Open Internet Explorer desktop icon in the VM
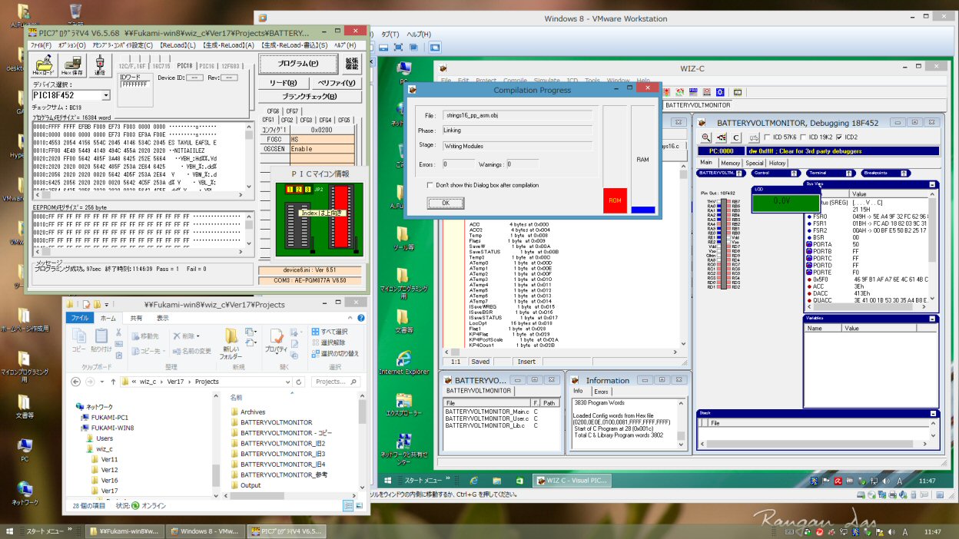Viewport: 959px width, 539px height. (403, 363)
